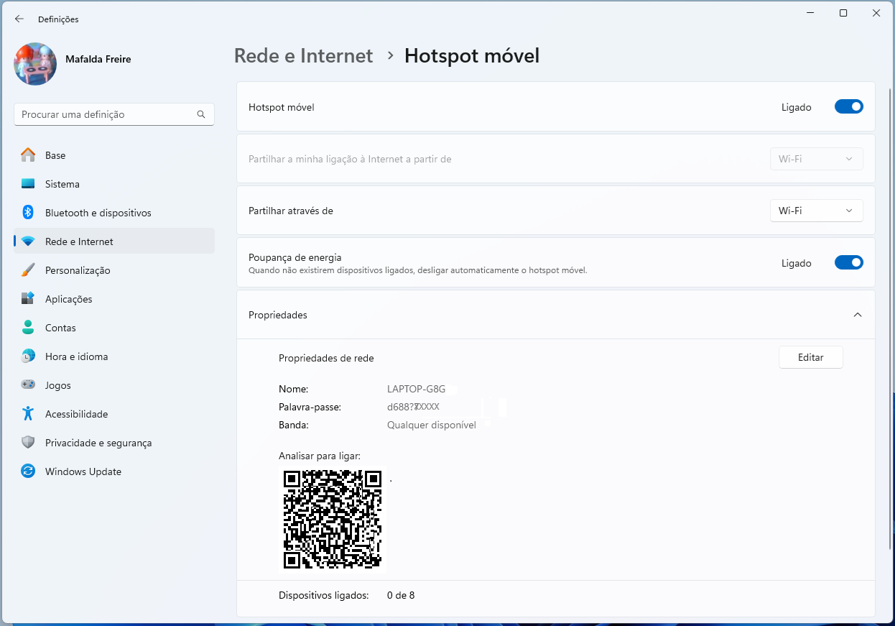Go to Aplicações settings
This screenshot has width=895, height=626.
coord(69,299)
